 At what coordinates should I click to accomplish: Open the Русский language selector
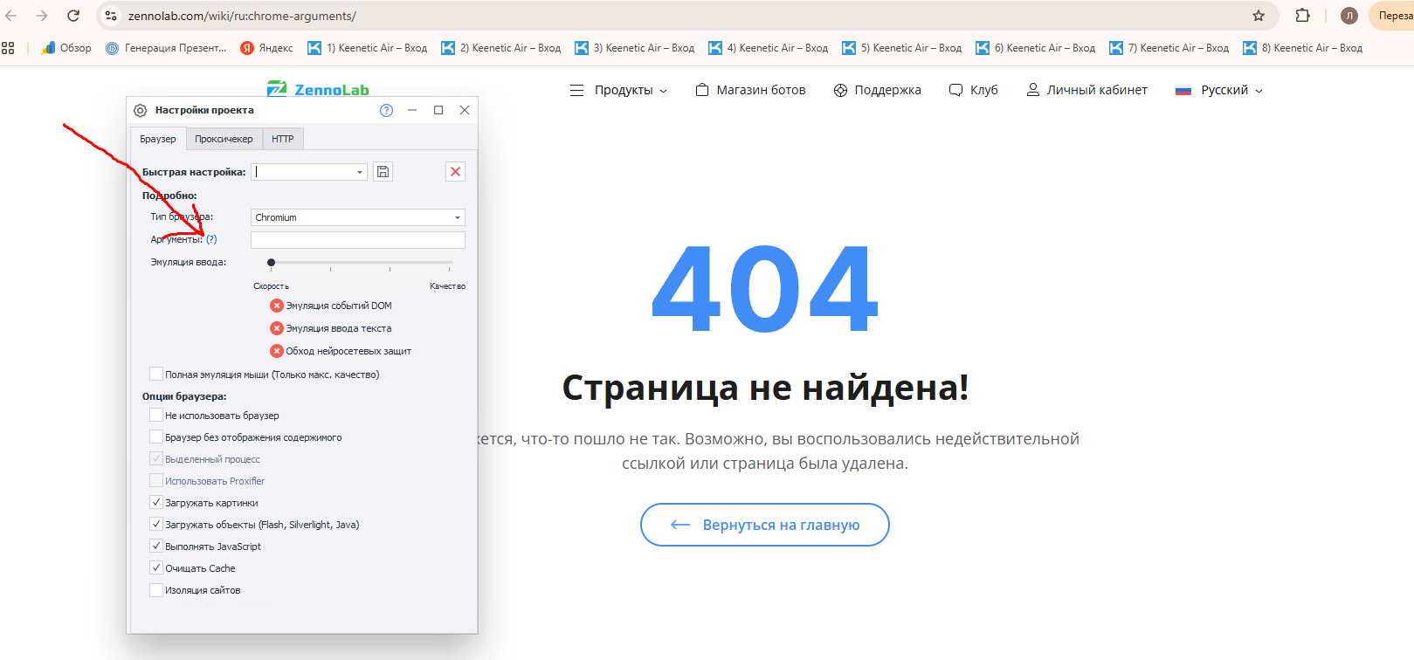point(1219,90)
